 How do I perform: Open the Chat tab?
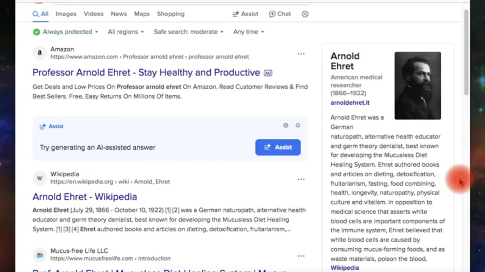click(280, 14)
